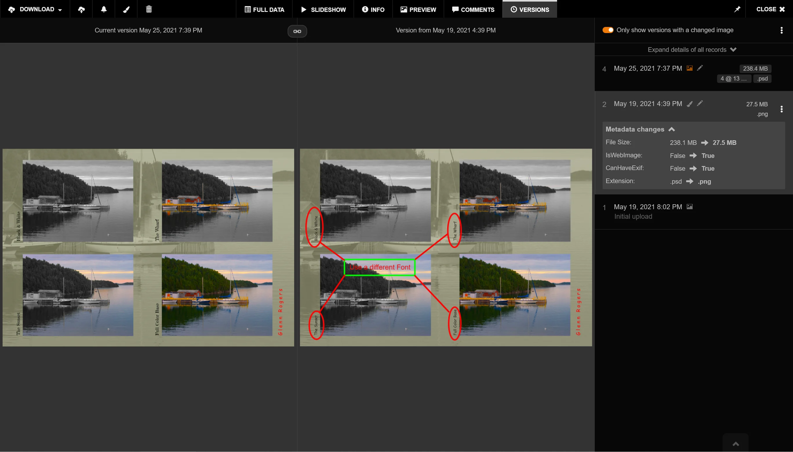Switch to the Comments tab
Viewport: 793px width, 452px height.
(x=473, y=9)
